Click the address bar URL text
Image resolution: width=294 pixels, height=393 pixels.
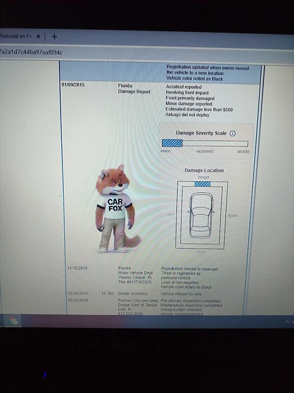pyautogui.click(x=31, y=52)
